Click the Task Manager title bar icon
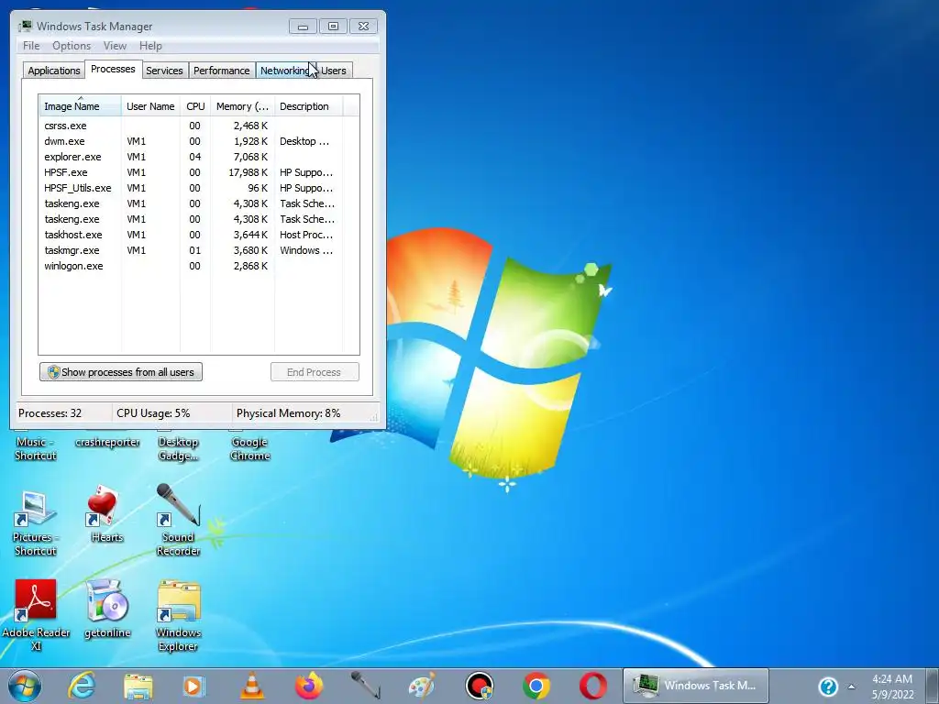 pos(25,26)
